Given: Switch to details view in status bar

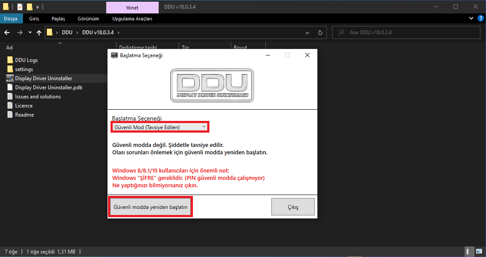Looking at the screenshot, I should coord(470,251).
